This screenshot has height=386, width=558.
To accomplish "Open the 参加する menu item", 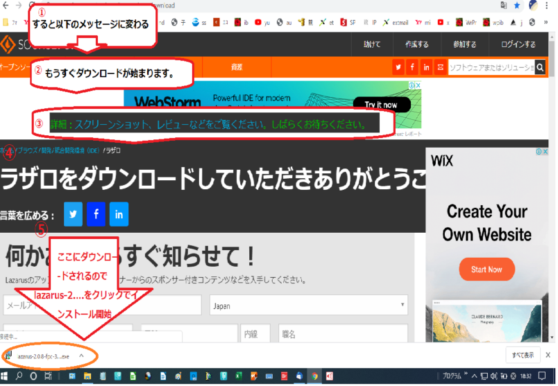I will pyautogui.click(x=464, y=44).
